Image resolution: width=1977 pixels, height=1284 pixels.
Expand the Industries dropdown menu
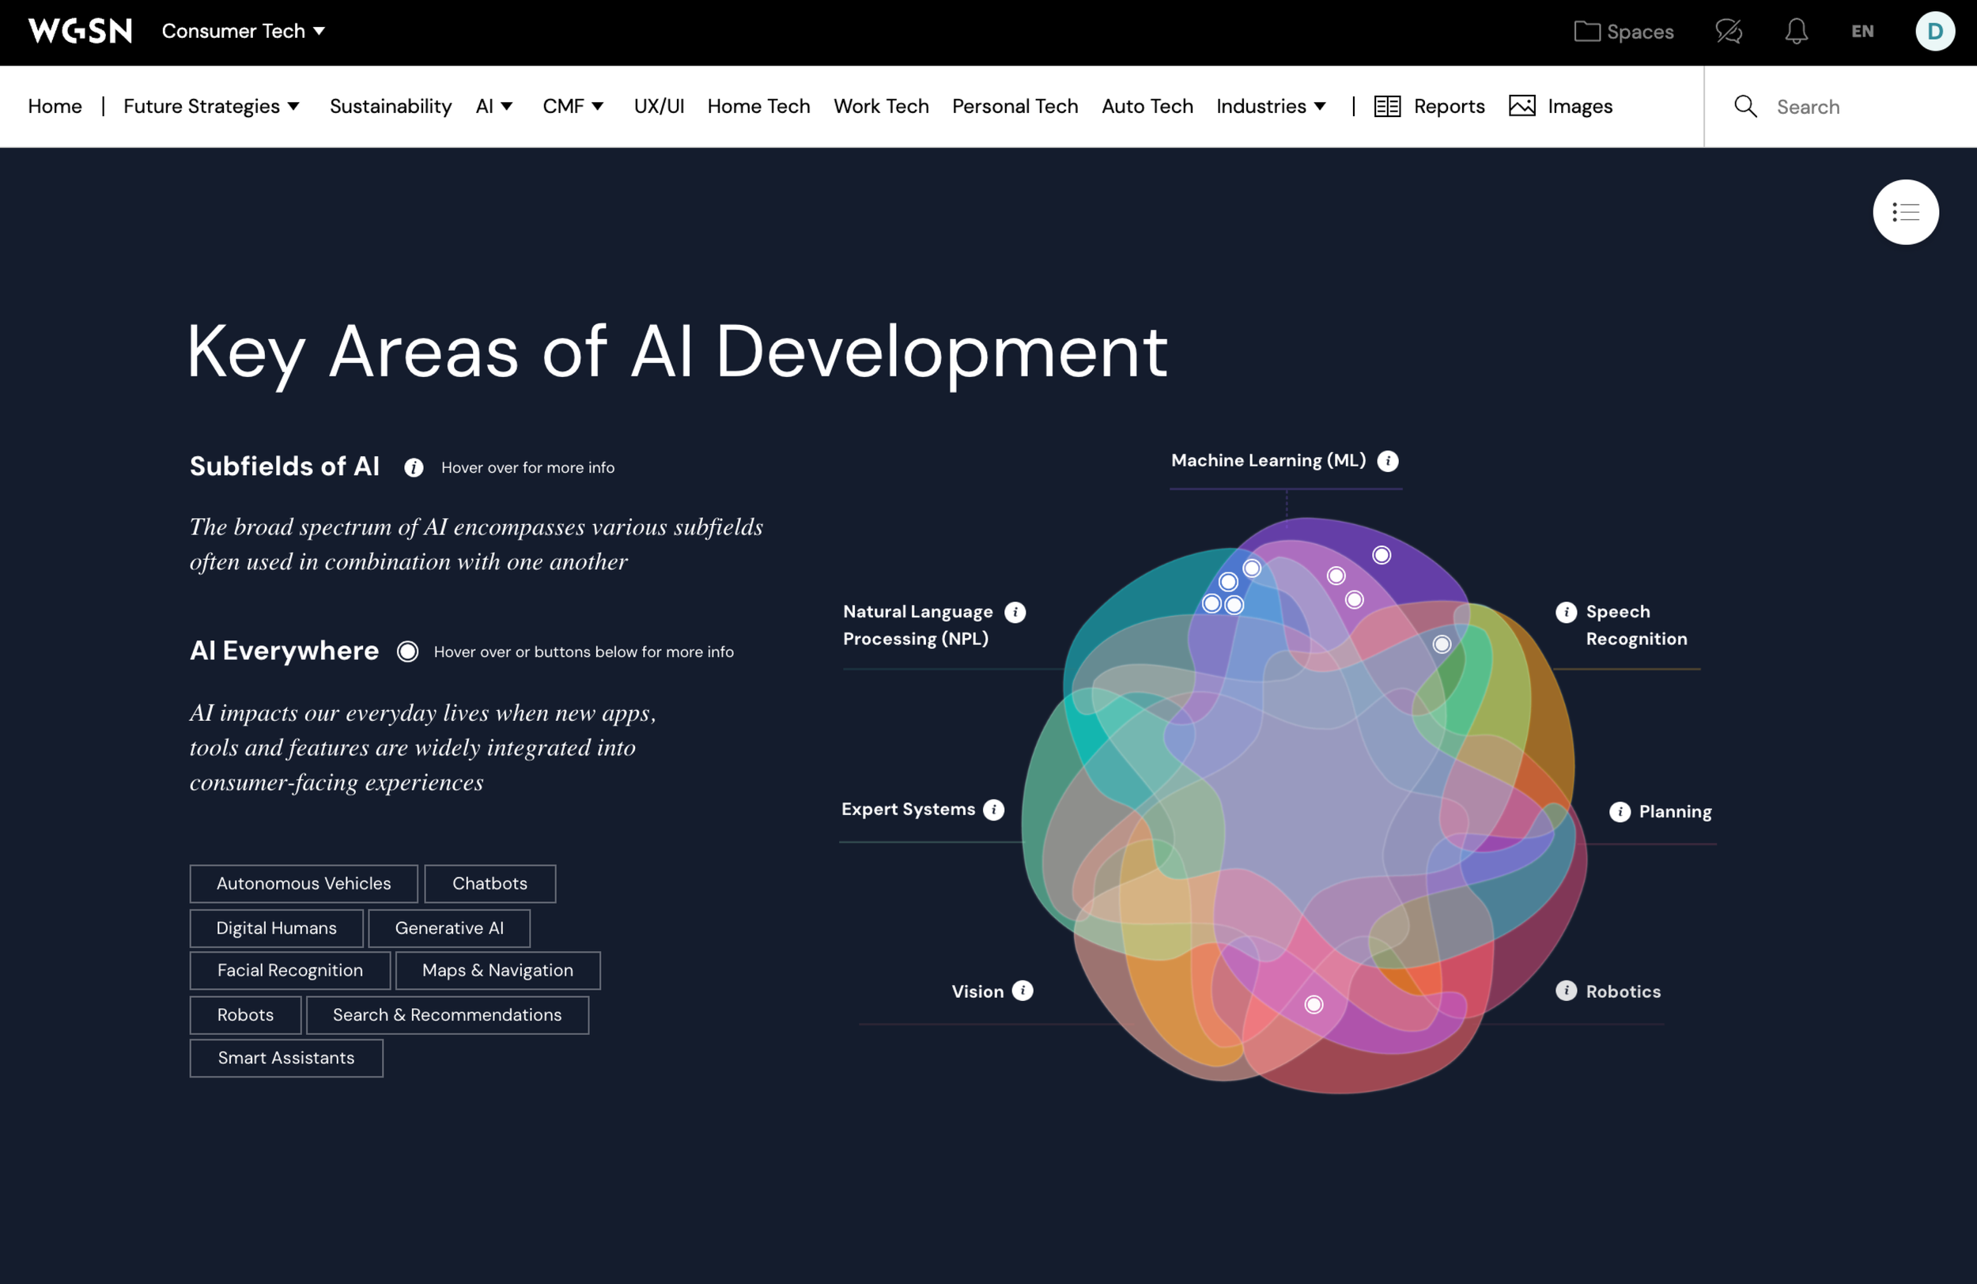[x=1270, y=106]
